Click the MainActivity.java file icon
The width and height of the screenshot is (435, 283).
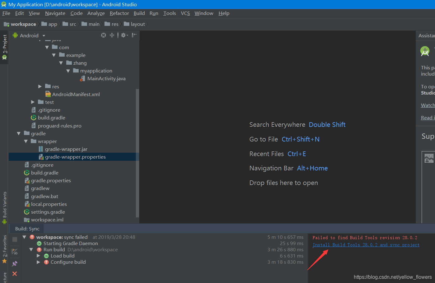(x=82, y=79)
